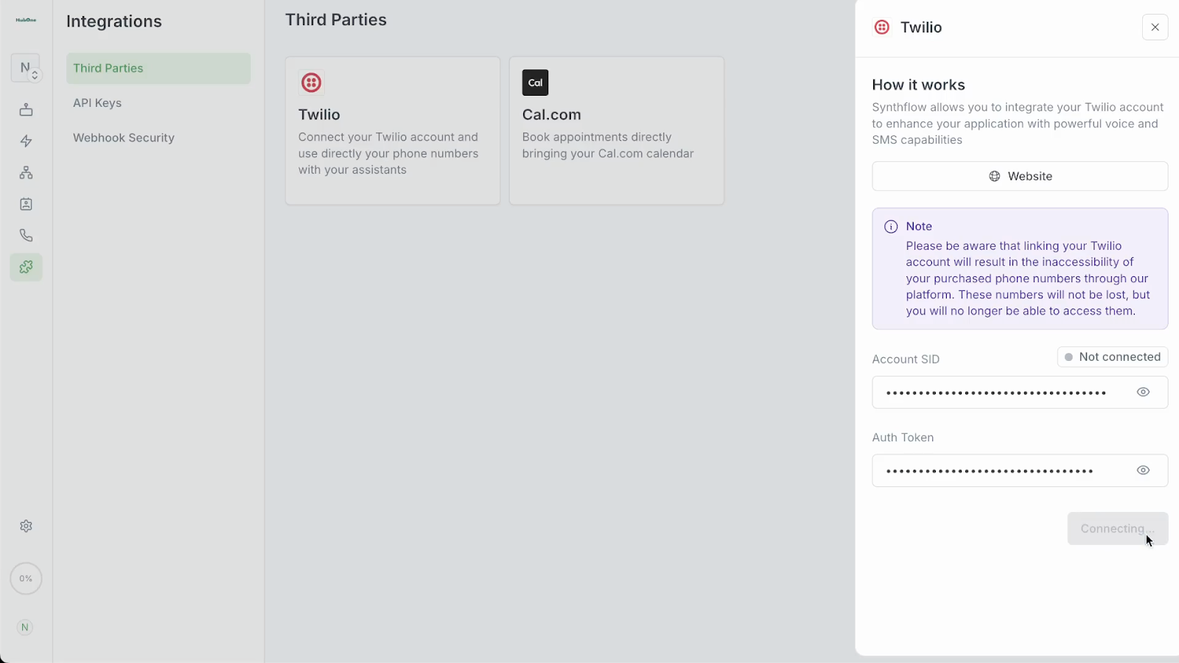Open the Cal.com integration card

point(616,130)
